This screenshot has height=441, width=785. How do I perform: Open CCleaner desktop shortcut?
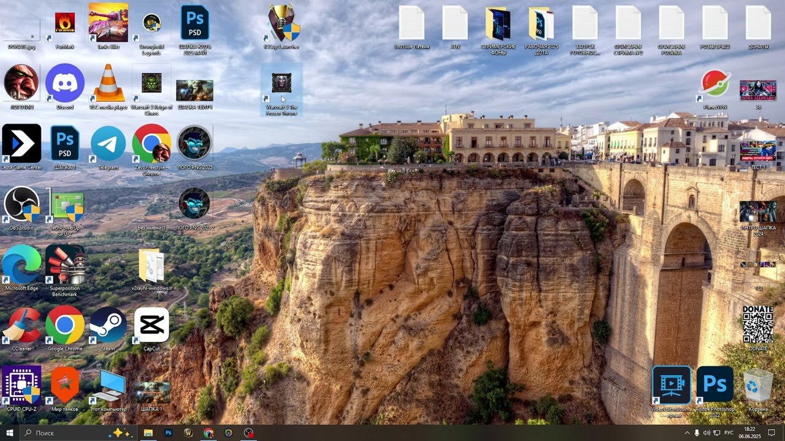click(21, 329)
